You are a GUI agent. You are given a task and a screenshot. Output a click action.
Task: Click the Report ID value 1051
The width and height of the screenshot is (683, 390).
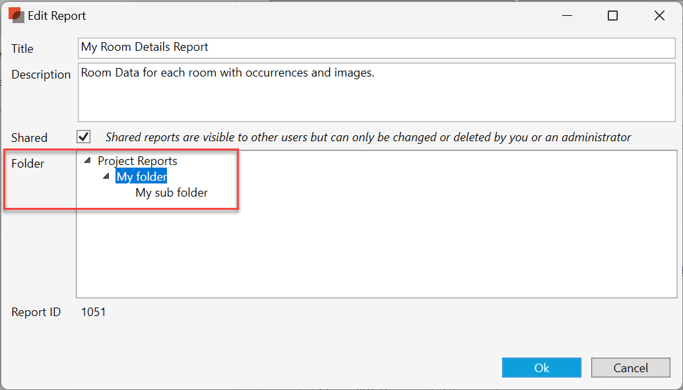(93, 312)
